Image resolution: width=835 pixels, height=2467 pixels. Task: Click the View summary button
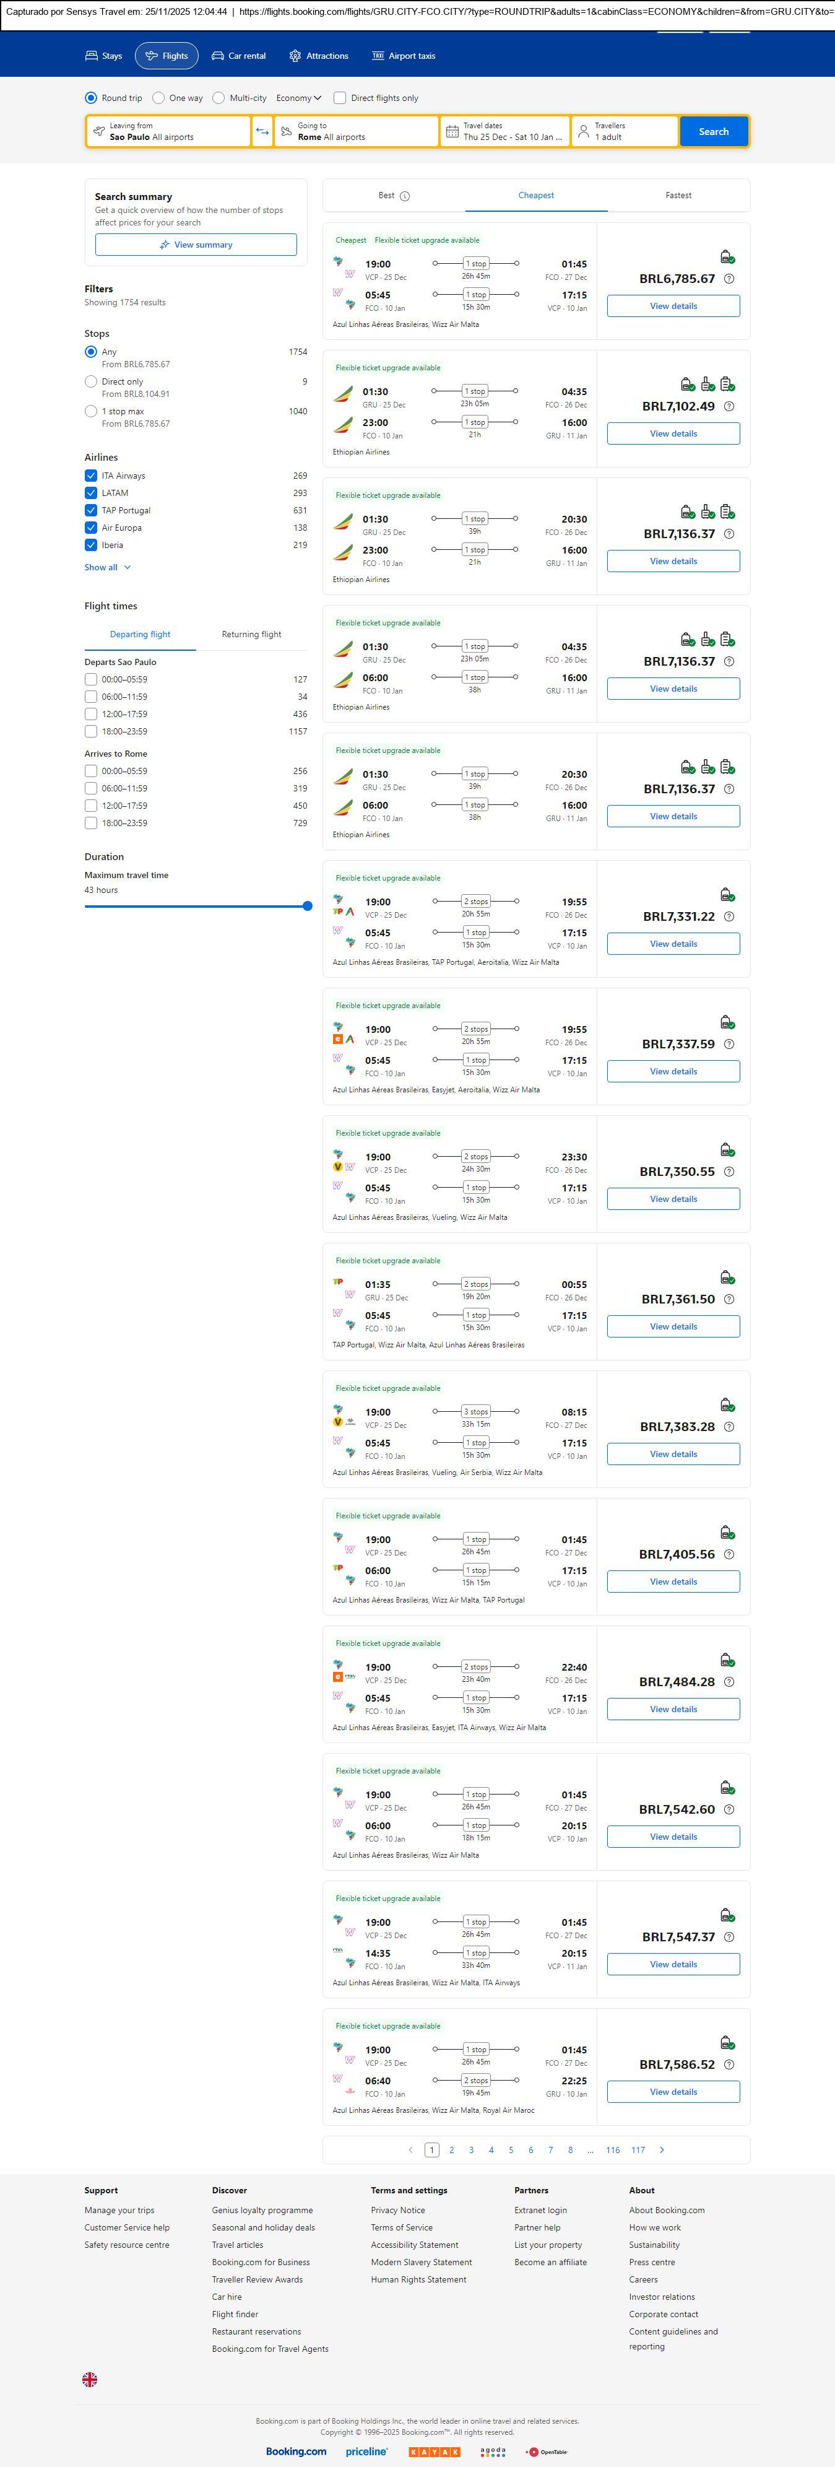(196, 245)
